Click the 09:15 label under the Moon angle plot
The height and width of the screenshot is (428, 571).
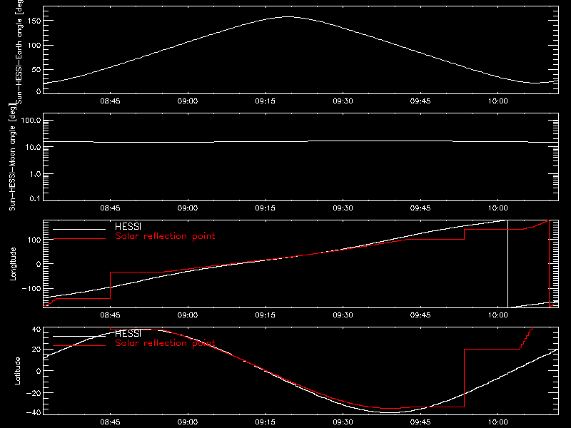266,208
